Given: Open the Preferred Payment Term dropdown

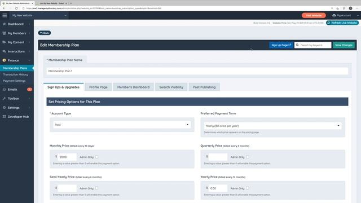Looking at the screenshot, I should 272,126.
